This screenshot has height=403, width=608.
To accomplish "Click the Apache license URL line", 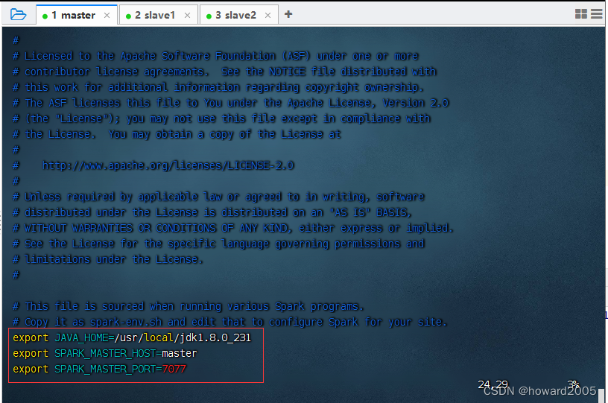I will 153,165.
